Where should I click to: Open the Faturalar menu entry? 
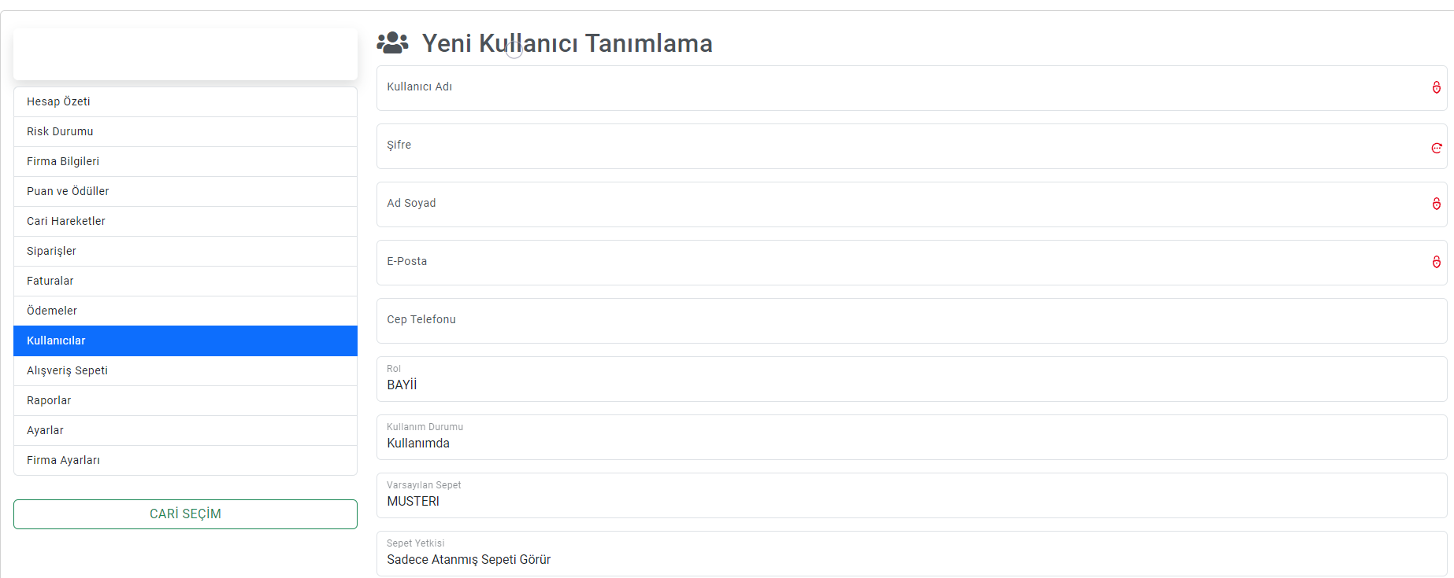pyautogui.click(x=185, y=281)
